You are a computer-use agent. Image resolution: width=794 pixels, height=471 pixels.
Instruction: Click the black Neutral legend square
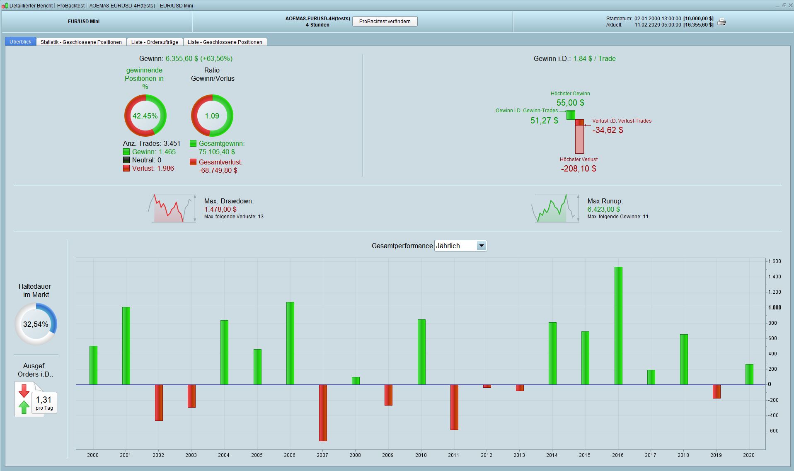tap(126, 160)
